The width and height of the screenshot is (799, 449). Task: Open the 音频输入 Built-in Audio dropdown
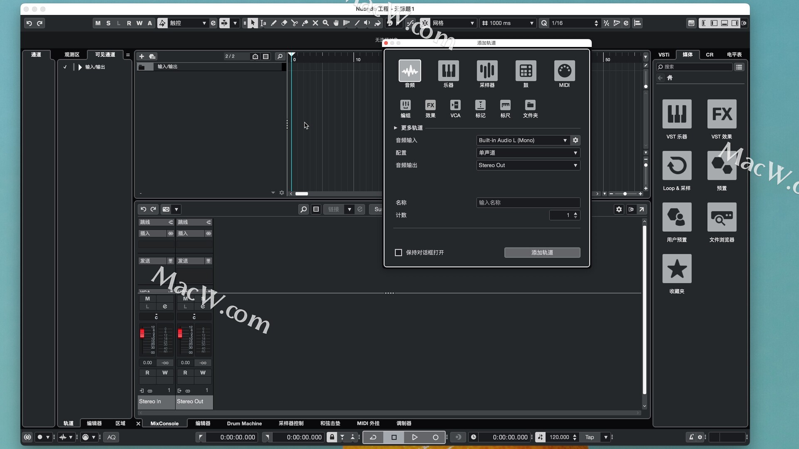click(x=523, y=140)
